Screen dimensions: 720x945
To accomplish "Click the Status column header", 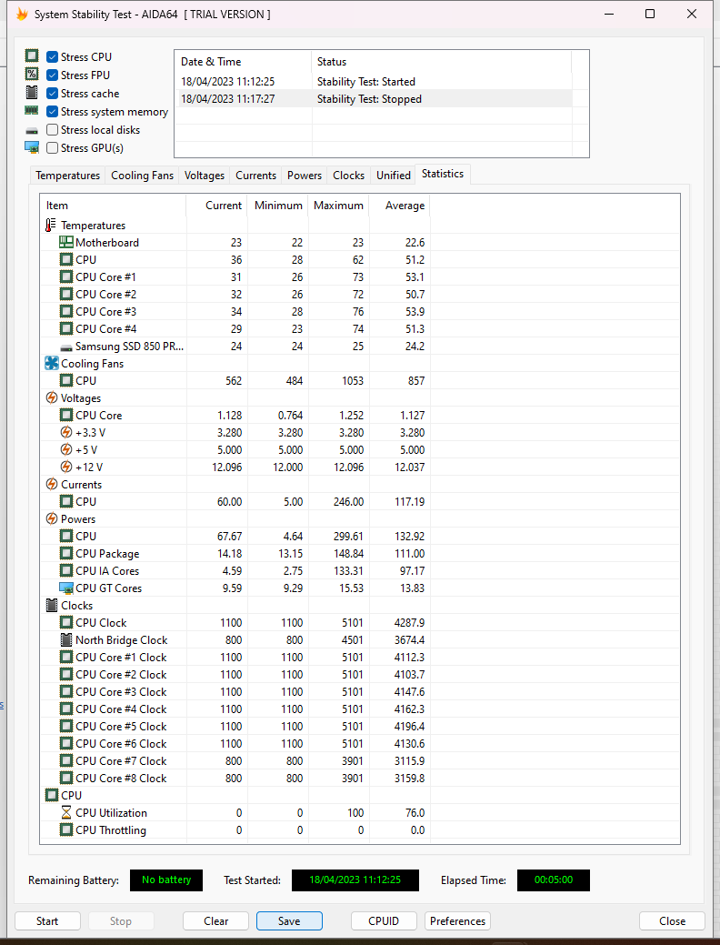I will 441,62.
